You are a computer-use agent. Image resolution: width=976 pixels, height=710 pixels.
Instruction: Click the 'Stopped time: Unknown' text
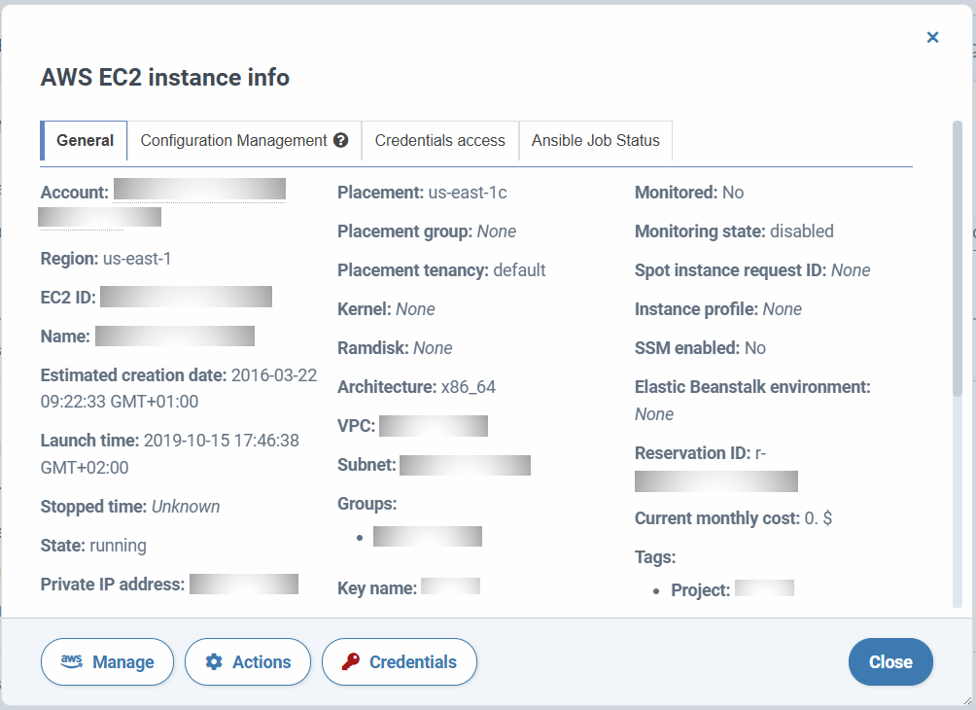tap(130, 507)
